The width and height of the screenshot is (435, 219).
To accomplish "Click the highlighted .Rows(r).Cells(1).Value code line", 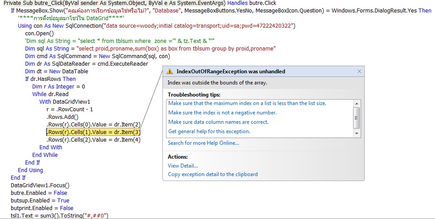I will (x=93, y=132).
